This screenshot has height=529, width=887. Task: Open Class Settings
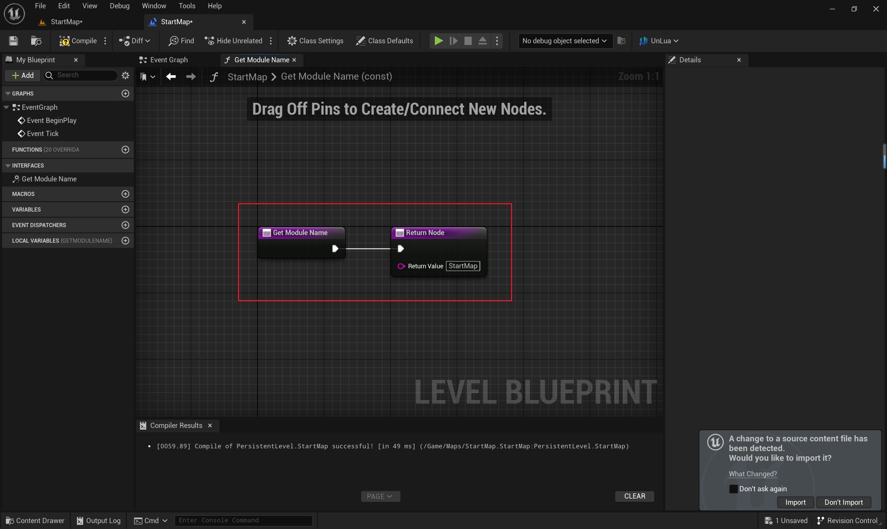(x=315, y=41)
